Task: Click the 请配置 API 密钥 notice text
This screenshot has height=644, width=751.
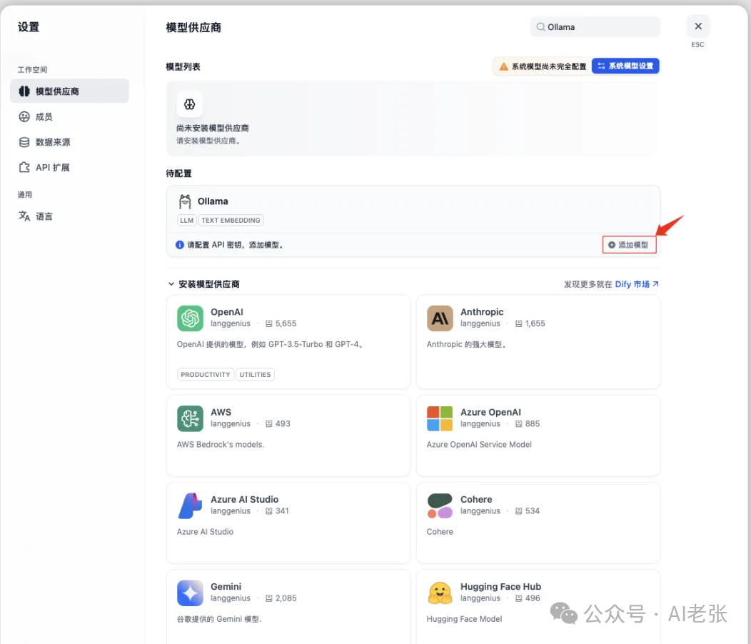Action: point(236,245)
